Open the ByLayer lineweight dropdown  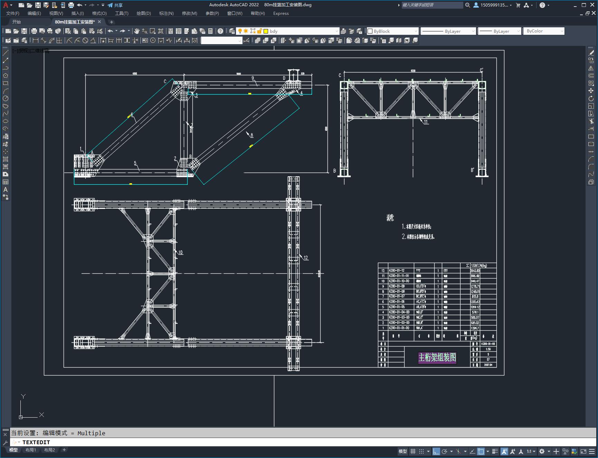(x=518, y=31)
